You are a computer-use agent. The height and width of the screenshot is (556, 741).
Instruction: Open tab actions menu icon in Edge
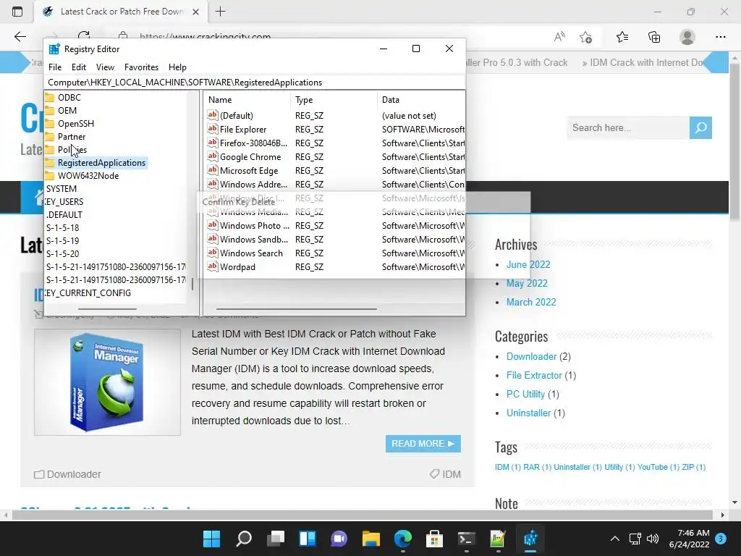pyautogui.click(x=17, y=12)
